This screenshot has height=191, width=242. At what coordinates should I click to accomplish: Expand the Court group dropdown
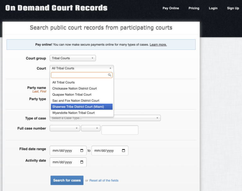pyautogui.click(x=72, y=58)
